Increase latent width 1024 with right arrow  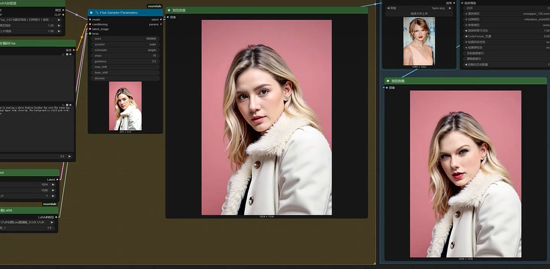[53, 184]
